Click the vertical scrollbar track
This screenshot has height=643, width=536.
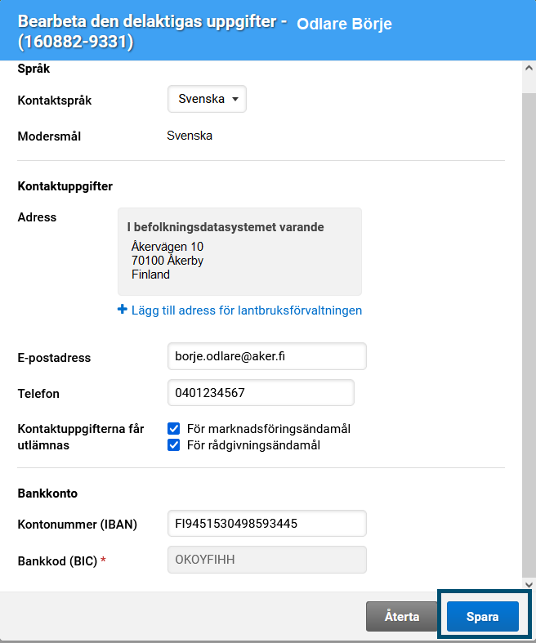[528, 327]
